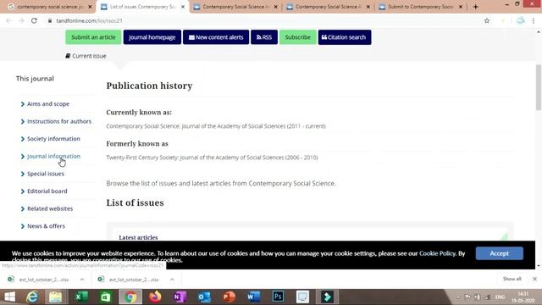This screenshot has width=542, height=305.
Task: Switch to 'Submit to Contemporary' tab
Action: coord(420,7)
